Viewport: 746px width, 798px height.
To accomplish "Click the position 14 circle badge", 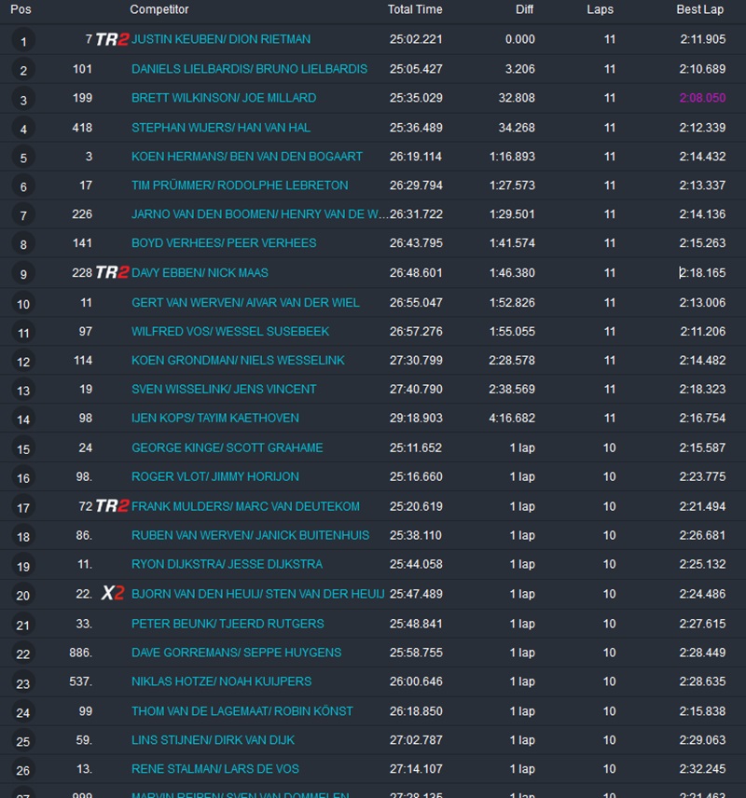I will [23, 420].
